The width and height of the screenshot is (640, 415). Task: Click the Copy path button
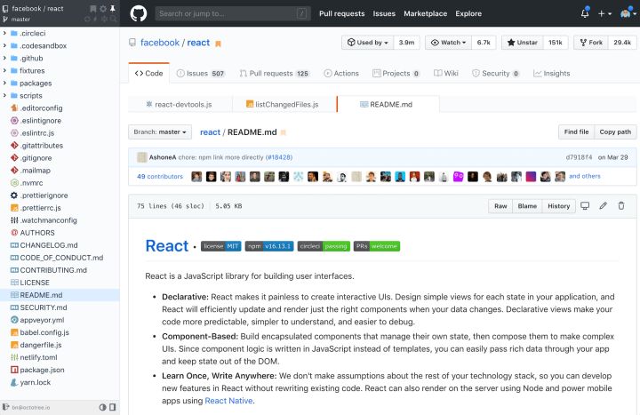point(615,132)
